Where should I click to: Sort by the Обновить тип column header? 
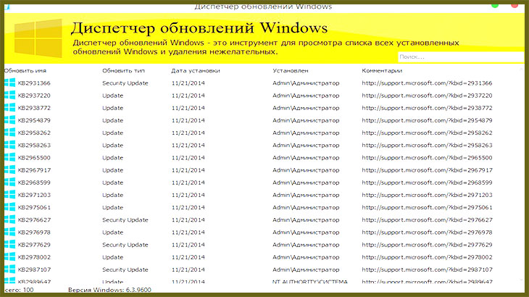click(123, 71)
